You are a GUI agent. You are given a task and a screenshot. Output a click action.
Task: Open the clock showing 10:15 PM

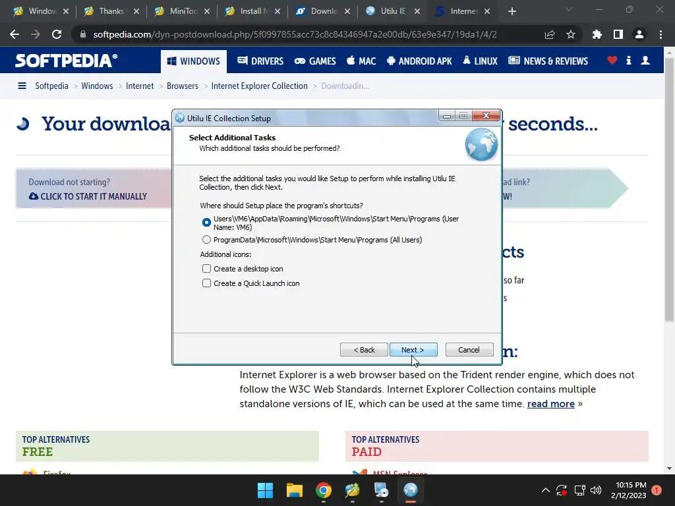click(628, 490)
